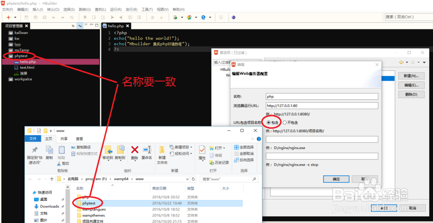Click 复制路径 in Explorer ribbon
433x223 pixels.
(81, 148)
